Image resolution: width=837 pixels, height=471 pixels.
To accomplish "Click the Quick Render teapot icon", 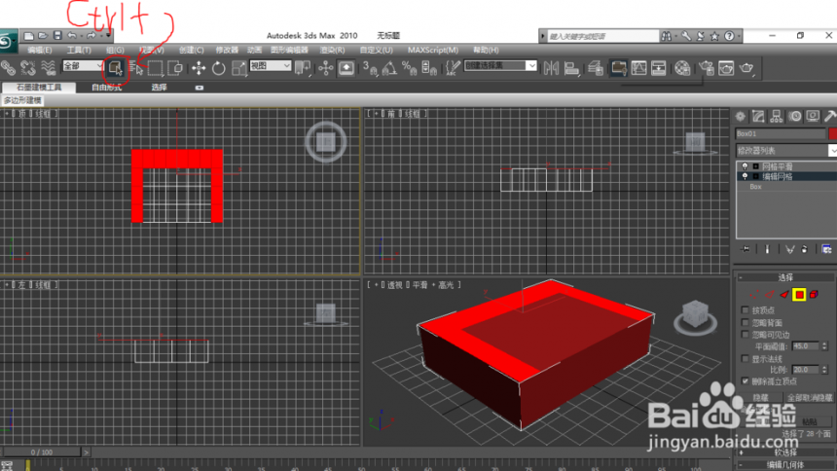I will [746, 68].
